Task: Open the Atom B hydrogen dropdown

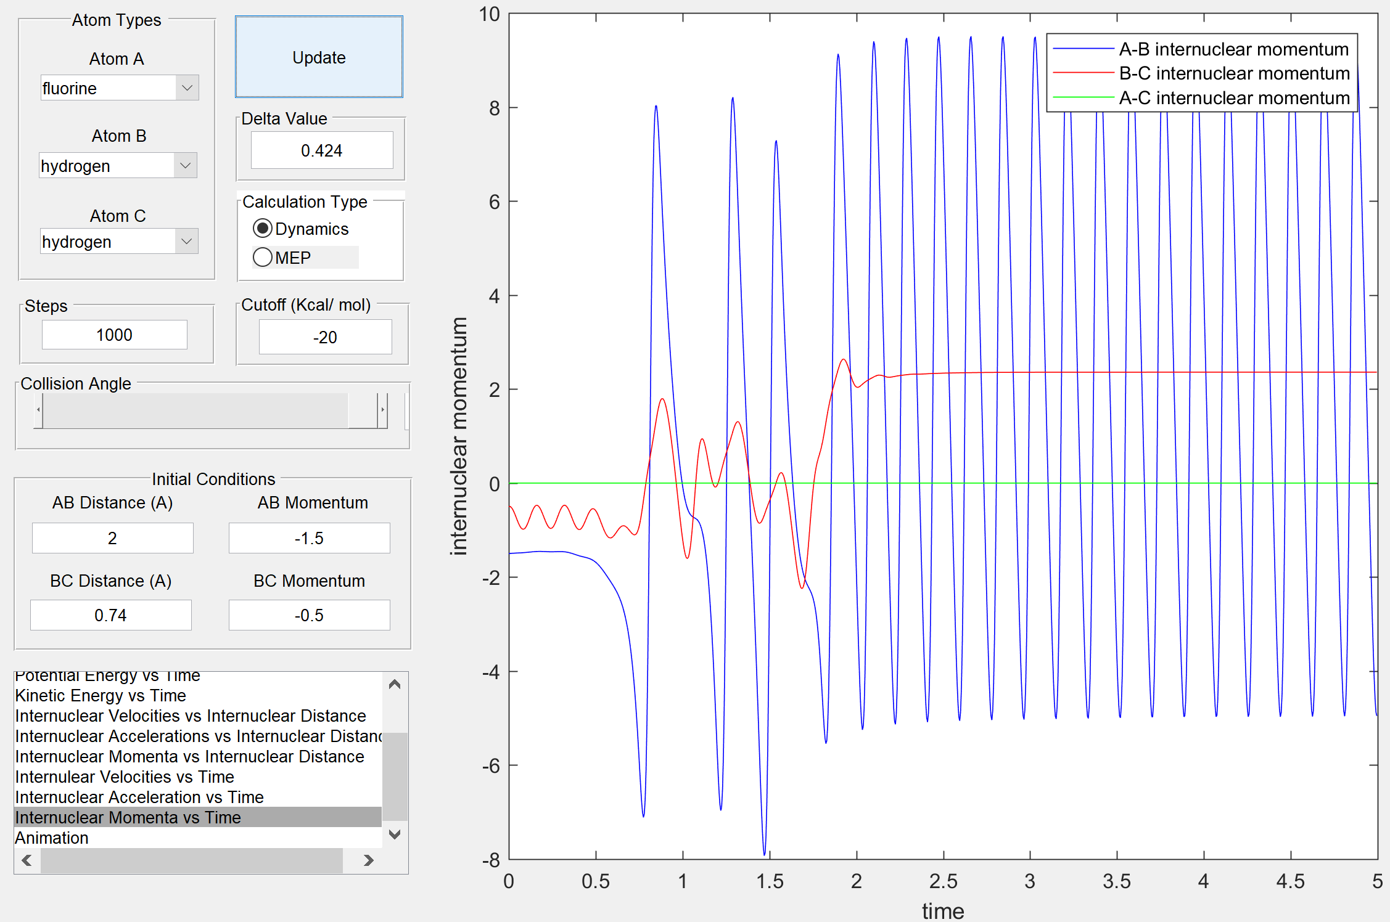Action: tap(185, 166)
